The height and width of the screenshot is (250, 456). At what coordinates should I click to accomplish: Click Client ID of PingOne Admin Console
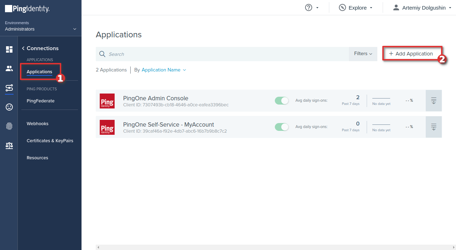(176, 105)
